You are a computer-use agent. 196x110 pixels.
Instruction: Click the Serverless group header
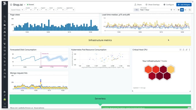click(100, 99)
